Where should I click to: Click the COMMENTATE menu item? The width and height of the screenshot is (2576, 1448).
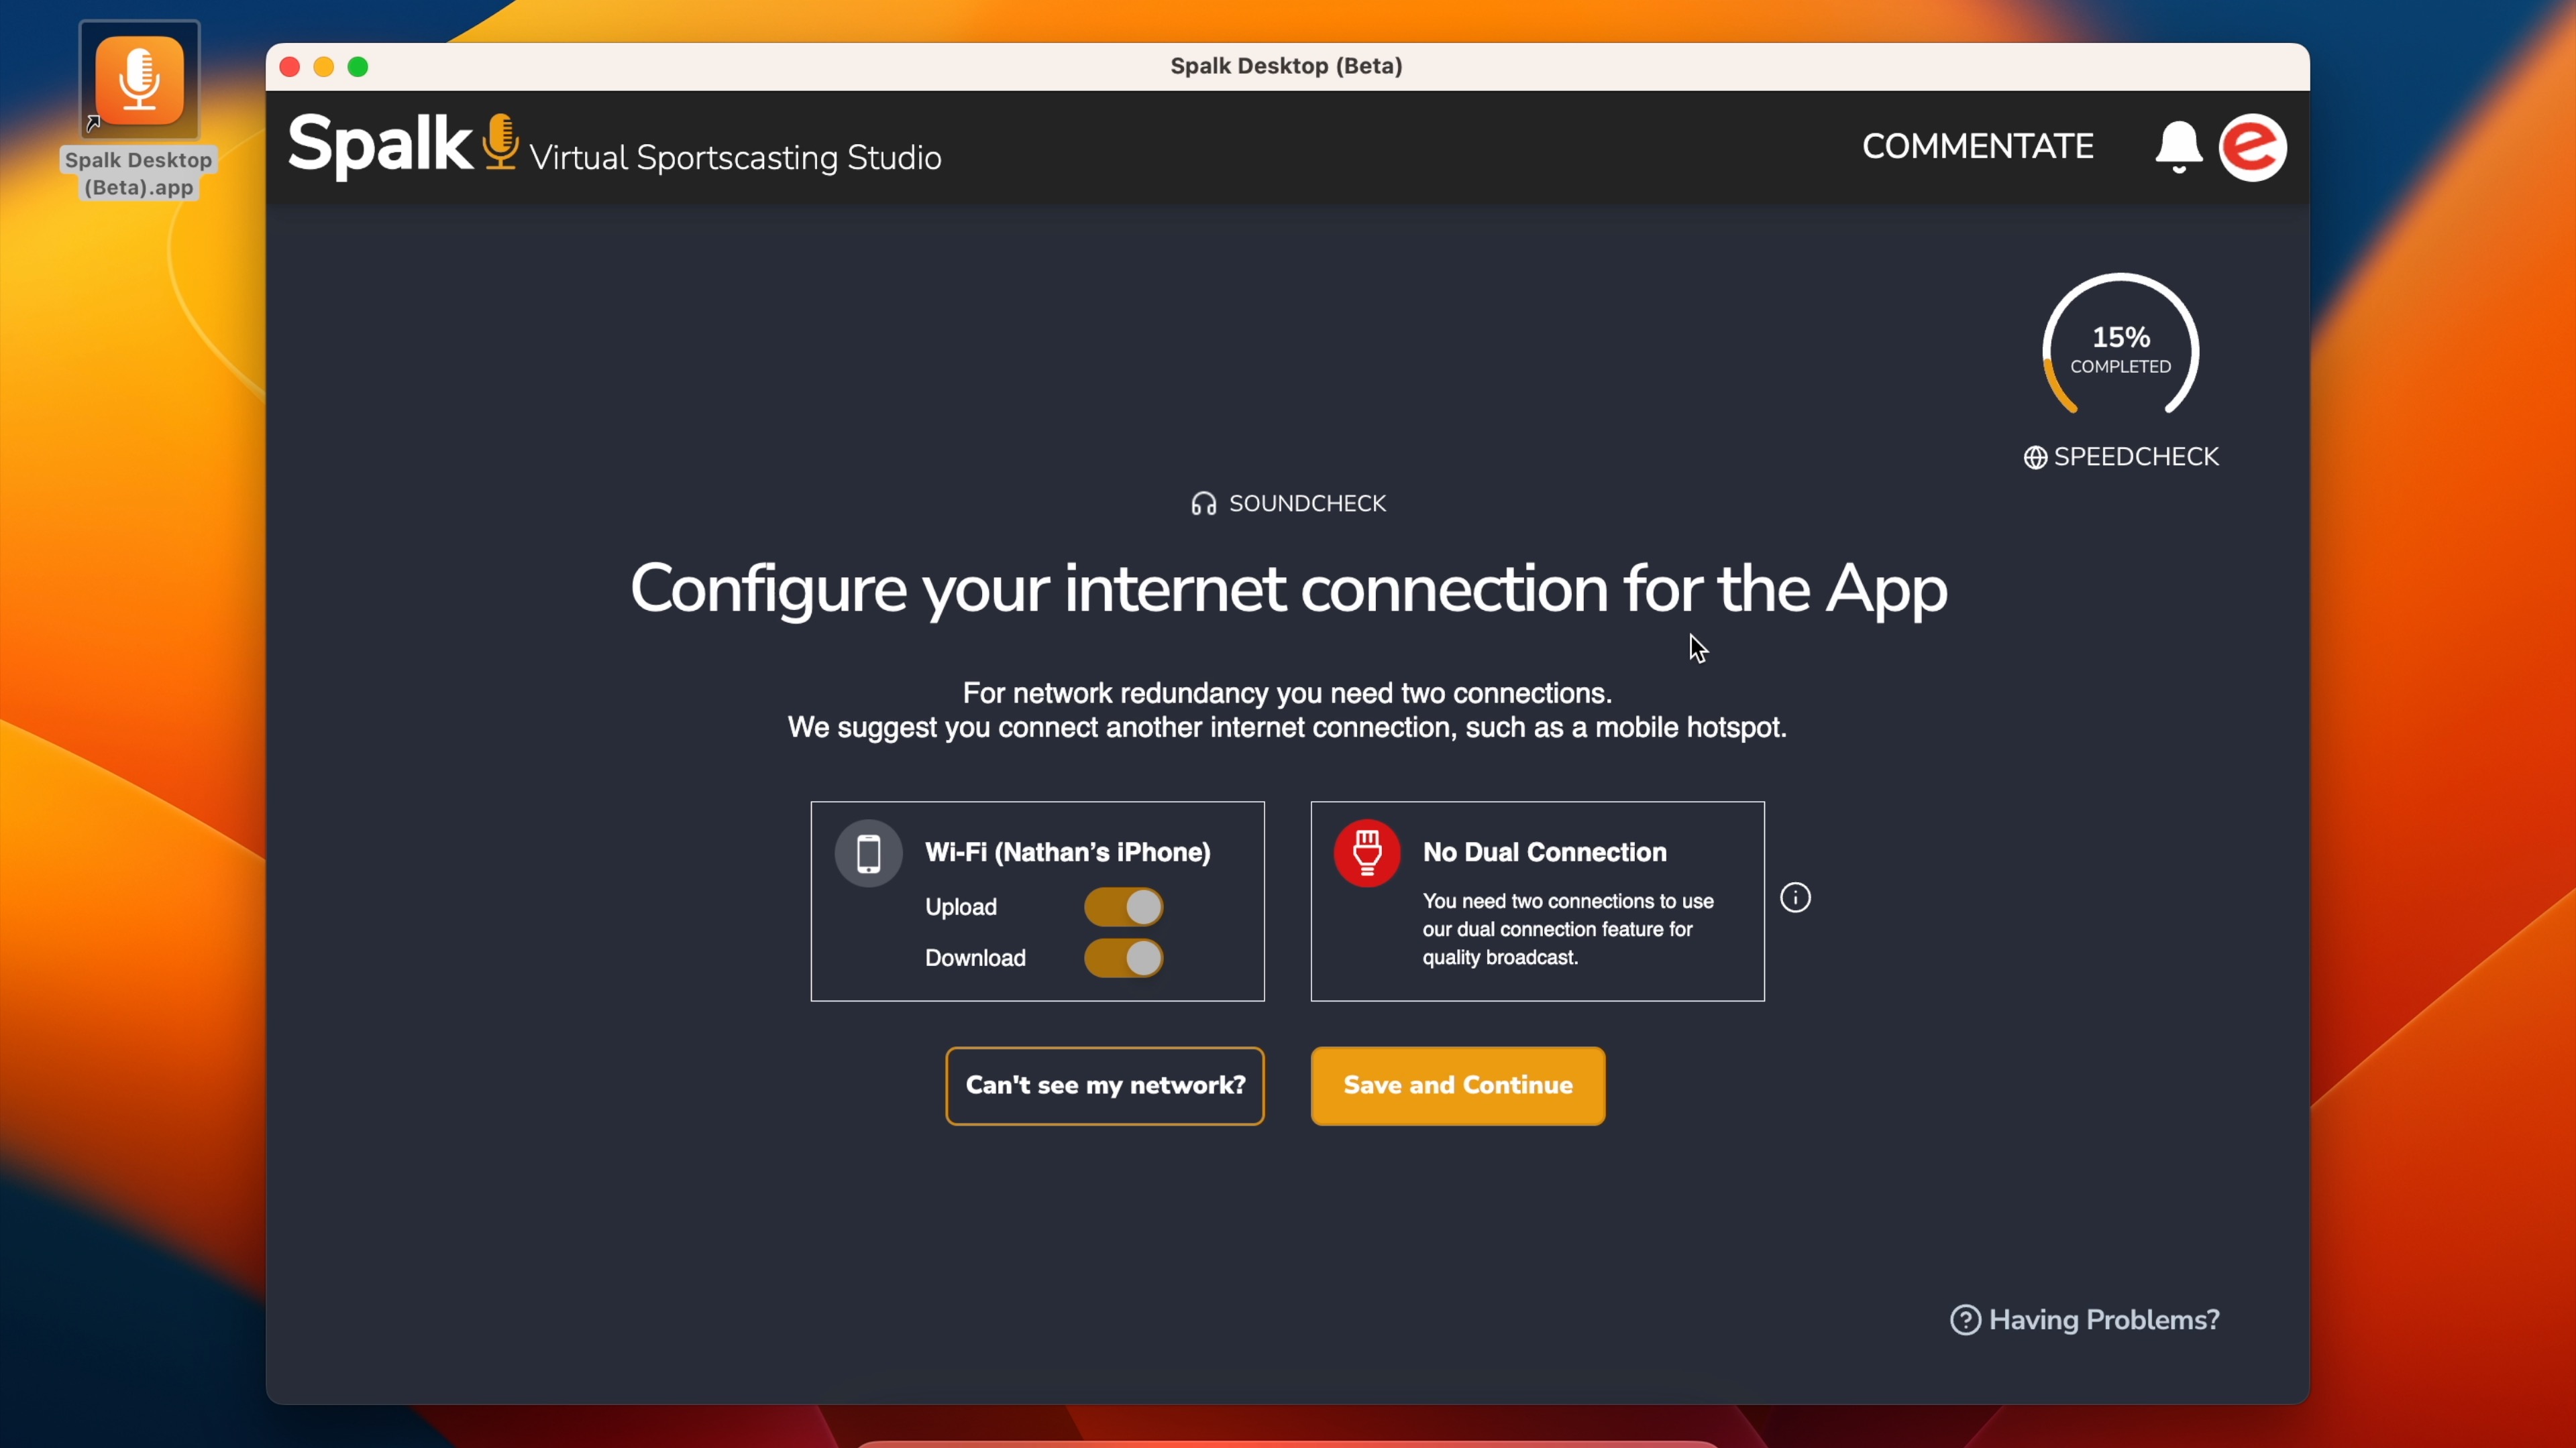1976,147
